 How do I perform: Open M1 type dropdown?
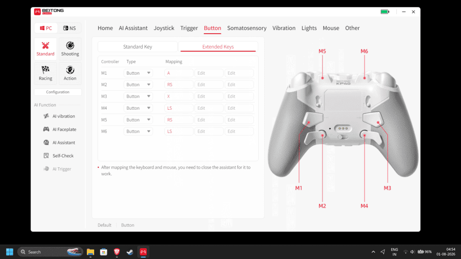point(138,73)
